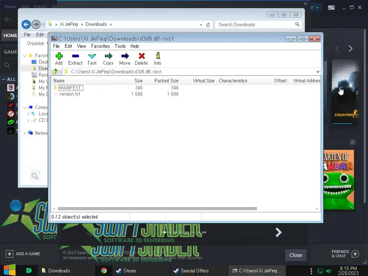Sort by the Characteristics column

(234, 81)
